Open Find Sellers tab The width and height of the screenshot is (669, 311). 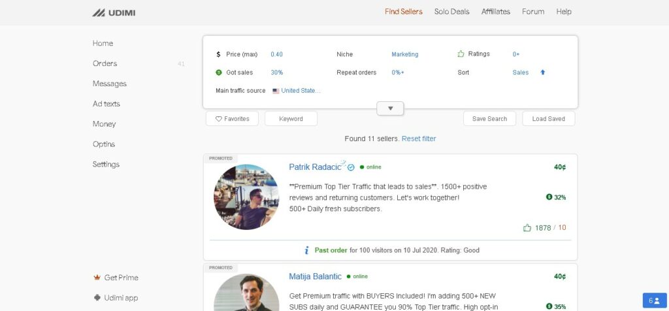coord(403,12)
